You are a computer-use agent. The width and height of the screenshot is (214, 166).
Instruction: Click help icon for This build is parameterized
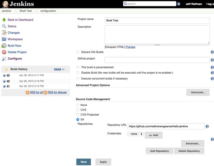point(212,67)
